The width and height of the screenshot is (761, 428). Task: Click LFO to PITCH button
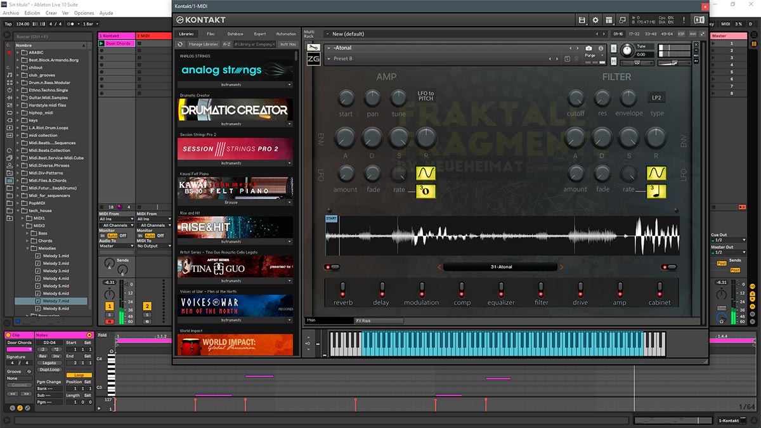(x=426, y=96)
